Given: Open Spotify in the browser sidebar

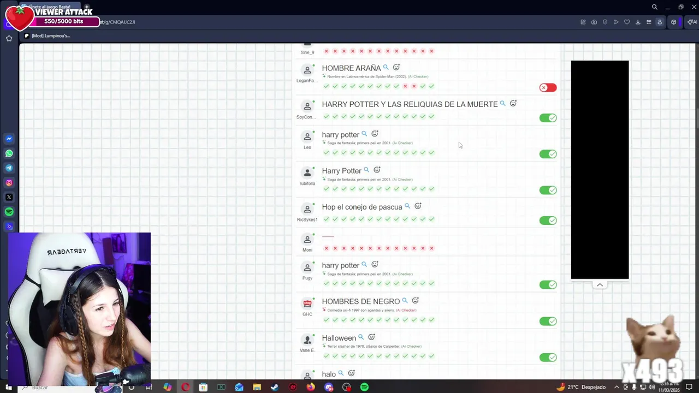Looking at the screenshot, I should click(x=9, y=212).
